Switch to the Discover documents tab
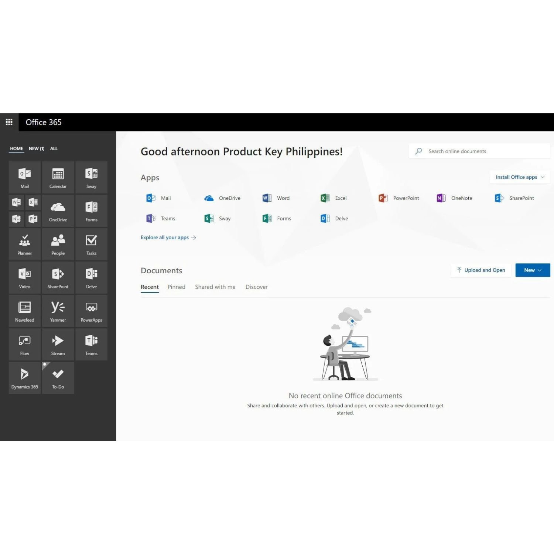Image resolution: width=554 pixels, height=554 pixels. pos(257,287)
